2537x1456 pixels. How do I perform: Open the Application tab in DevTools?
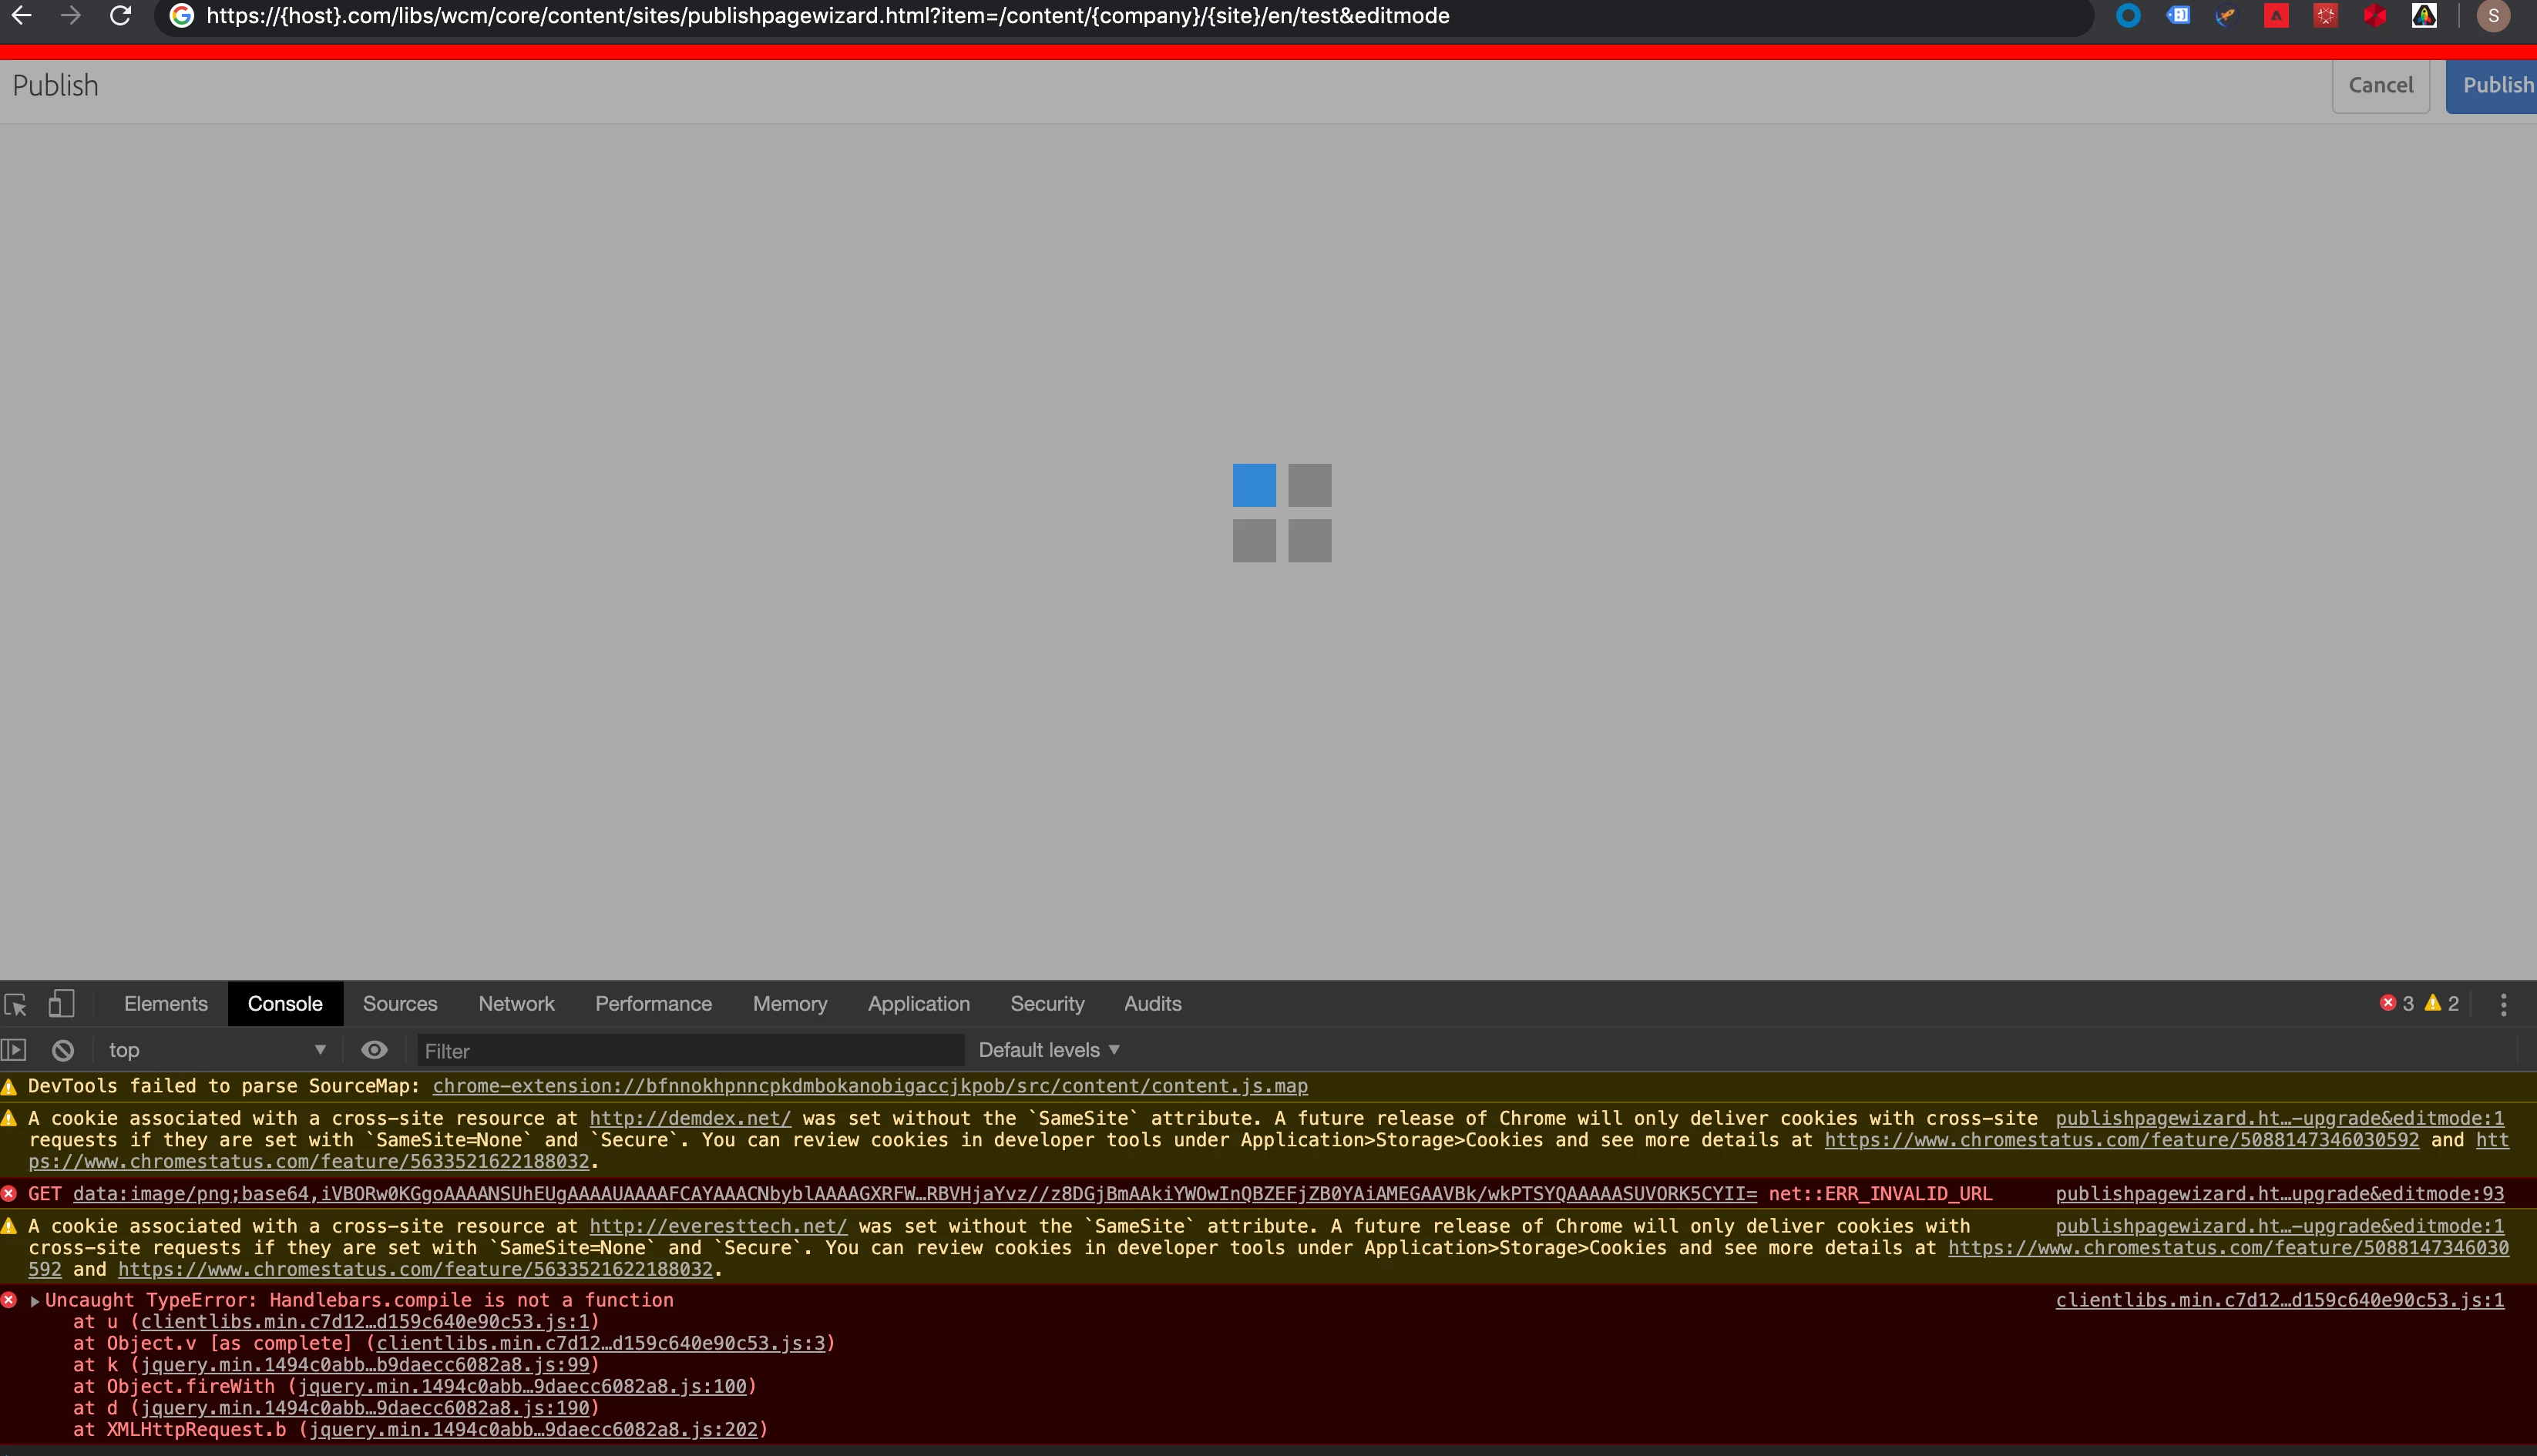click(919, 1004)
